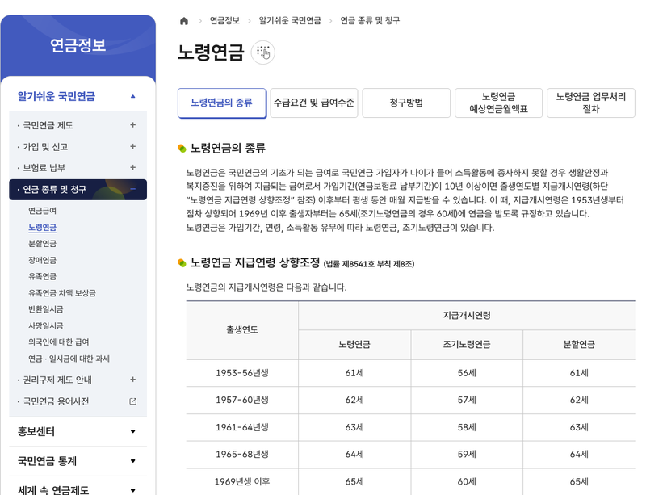Click 알기쉬운 국민연금 sidebar heading
646x495 pixels.
click(56, 96)
